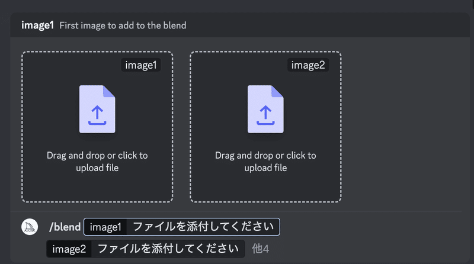This screenshot has width=474, height=264.
Task: Click image2 option label in command bar
Action: click(69, 249)
